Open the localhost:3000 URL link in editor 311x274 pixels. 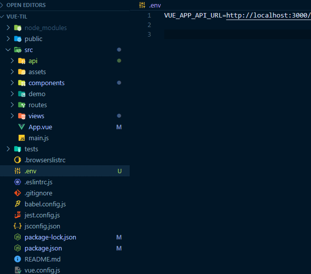[x=268, y=16]
